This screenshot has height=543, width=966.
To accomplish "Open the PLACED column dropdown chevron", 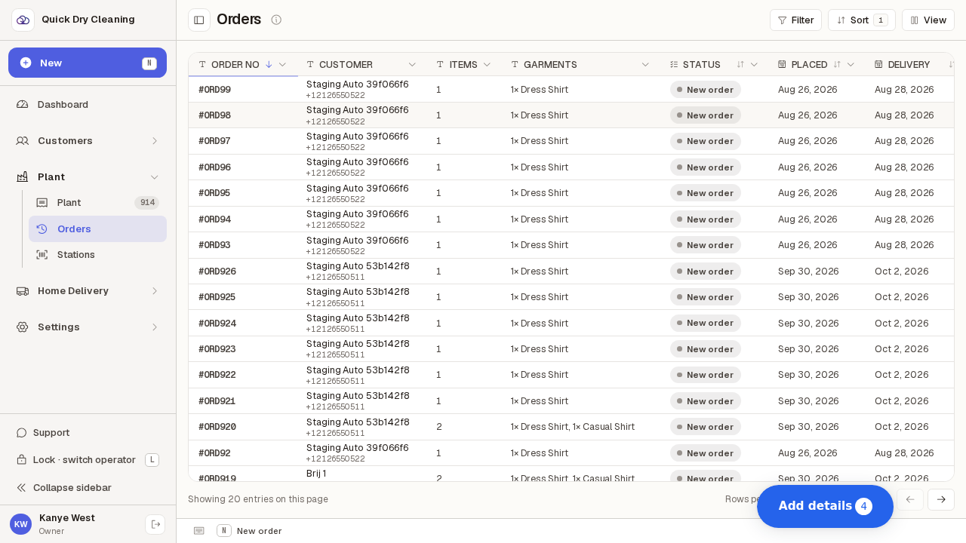I will coord(851,65).
